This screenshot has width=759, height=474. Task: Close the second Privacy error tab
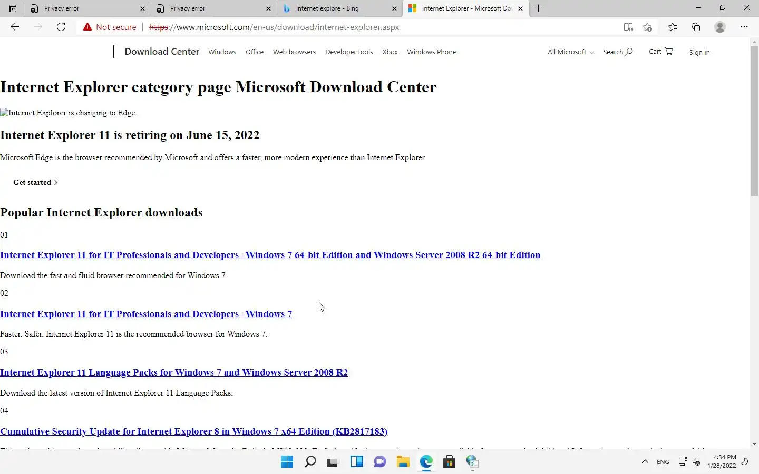[268, 8]
